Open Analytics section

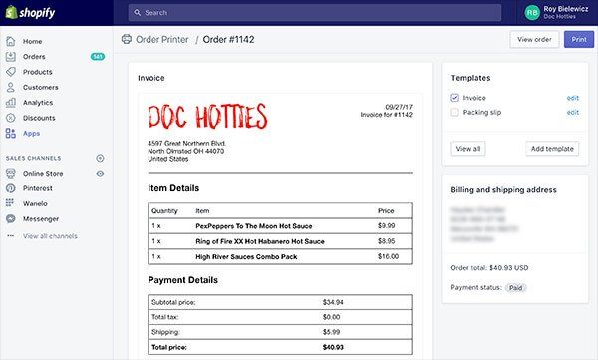pos(38,103)
